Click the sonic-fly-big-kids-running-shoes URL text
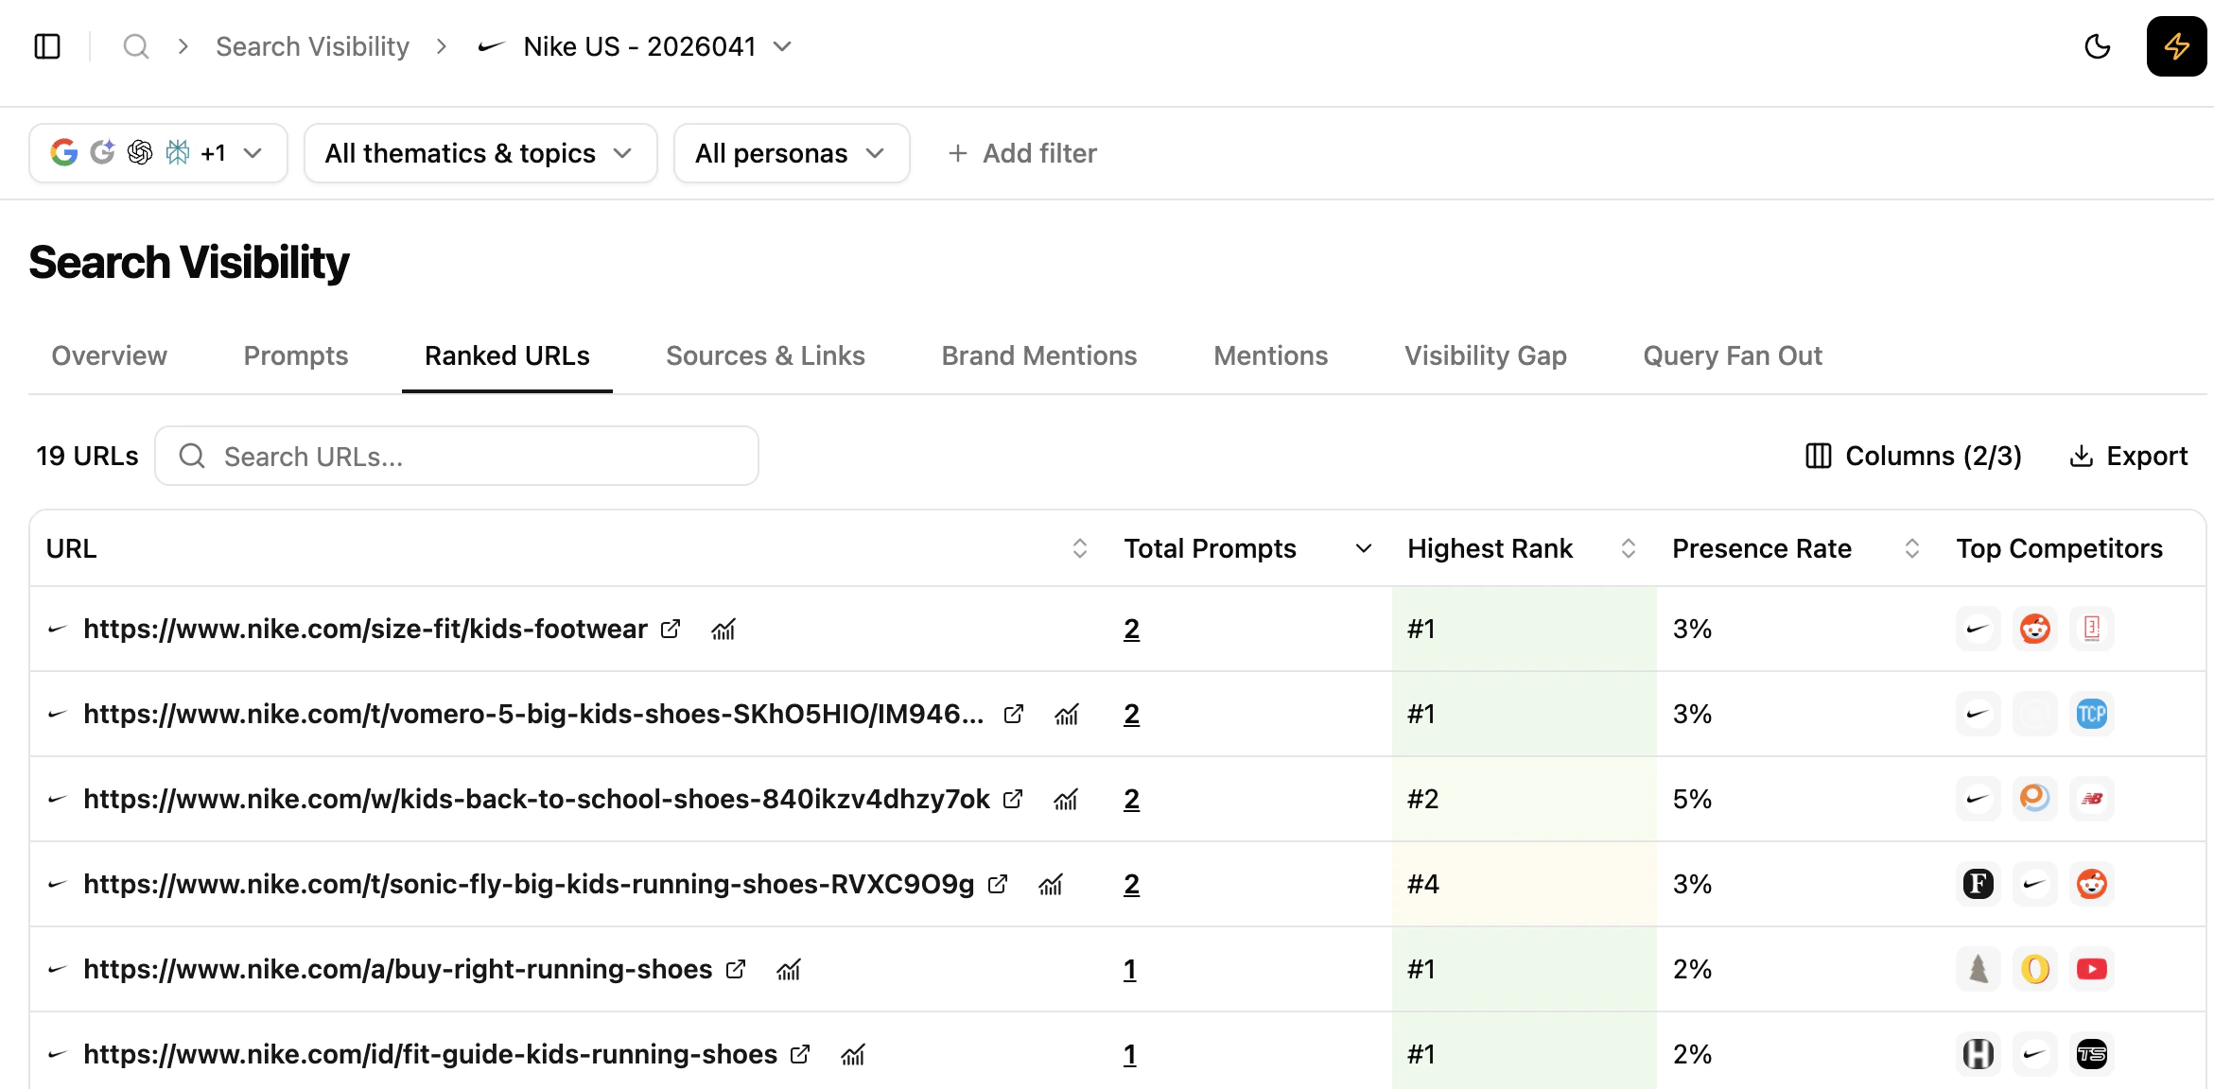Image resolution: width=2214 pixels, height=1089 pixels. tap(529, 884)
